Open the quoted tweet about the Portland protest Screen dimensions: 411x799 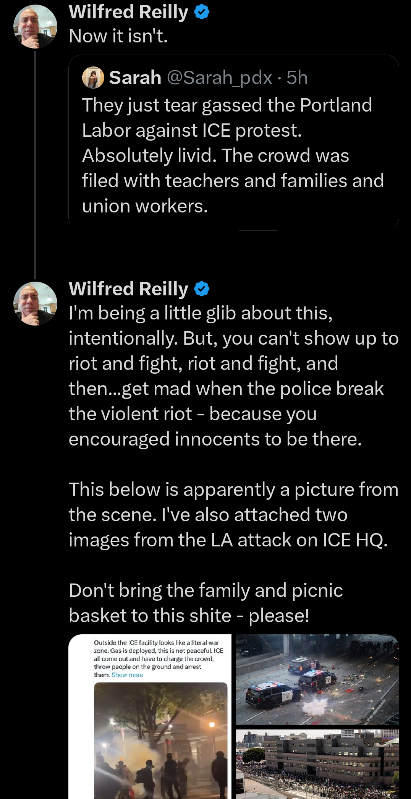tap(232, 153)
